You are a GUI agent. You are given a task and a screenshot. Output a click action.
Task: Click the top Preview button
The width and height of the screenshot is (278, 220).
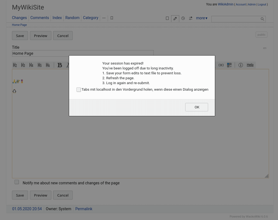(x=41, y=36)
